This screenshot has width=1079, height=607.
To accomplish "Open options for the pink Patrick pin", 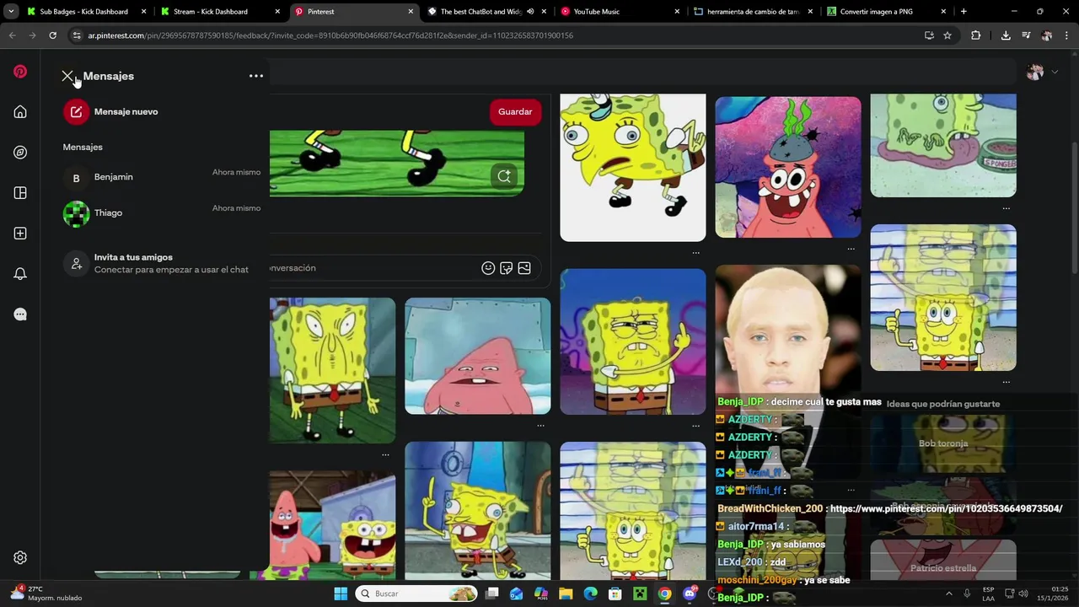I will pos(540,425).
